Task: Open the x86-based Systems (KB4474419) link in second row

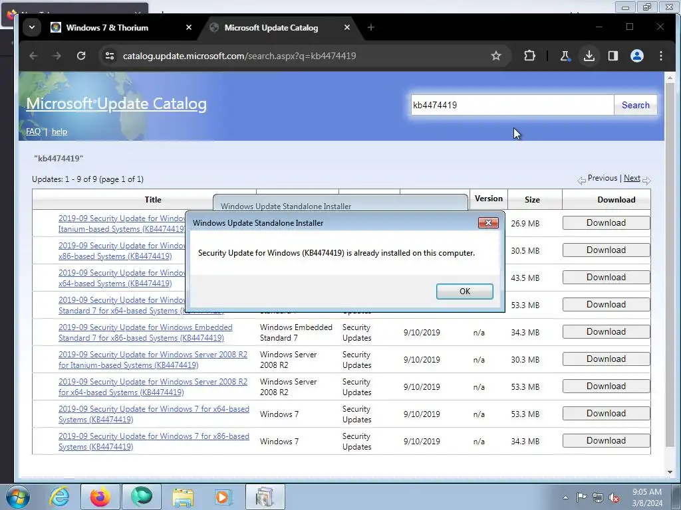Action: click(115, 256)
